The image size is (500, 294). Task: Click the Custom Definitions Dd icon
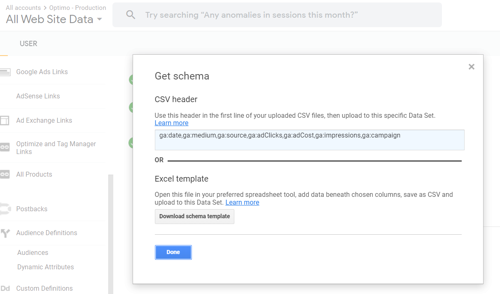[5, 289]
